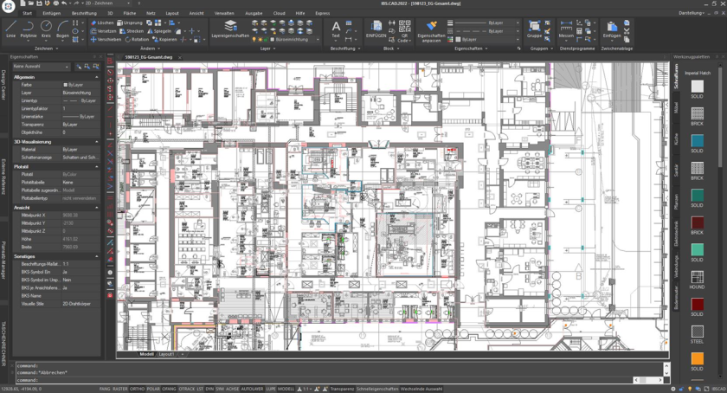Toggle OFANG object snap
Viewport: 727px width, 393px height.
(170, 389)
